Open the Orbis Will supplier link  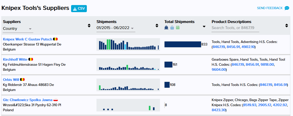click(x=11, y=80)
